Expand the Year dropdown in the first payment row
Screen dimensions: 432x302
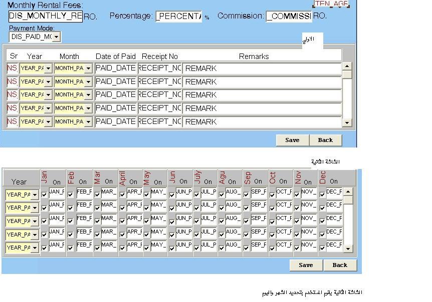click(48, 68)
